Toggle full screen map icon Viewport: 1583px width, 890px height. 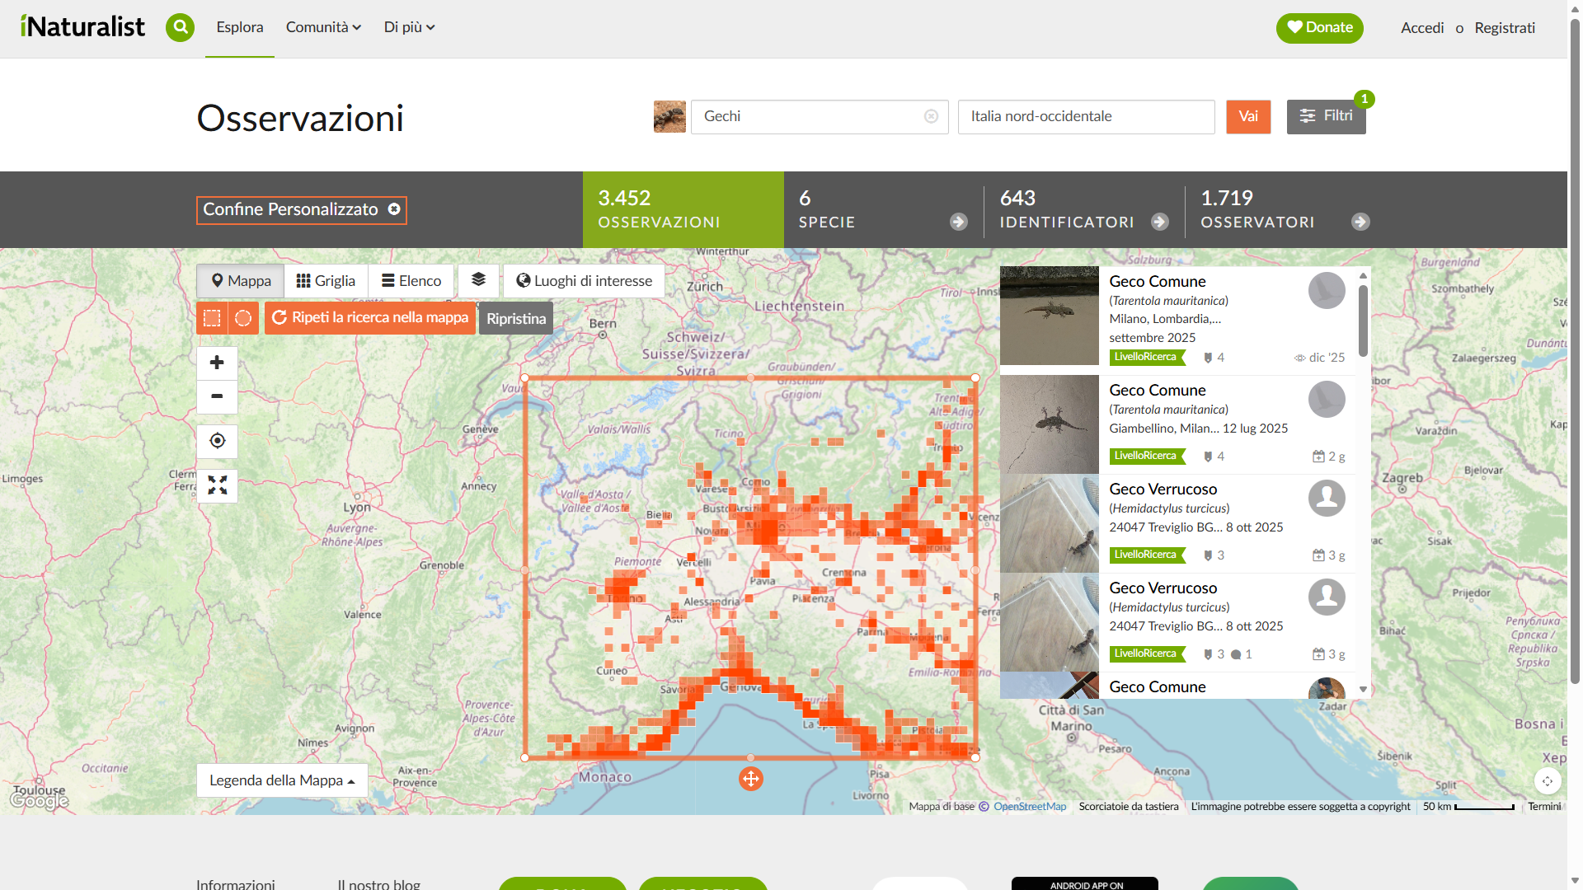pyautogui.click(x=217, y=485)
